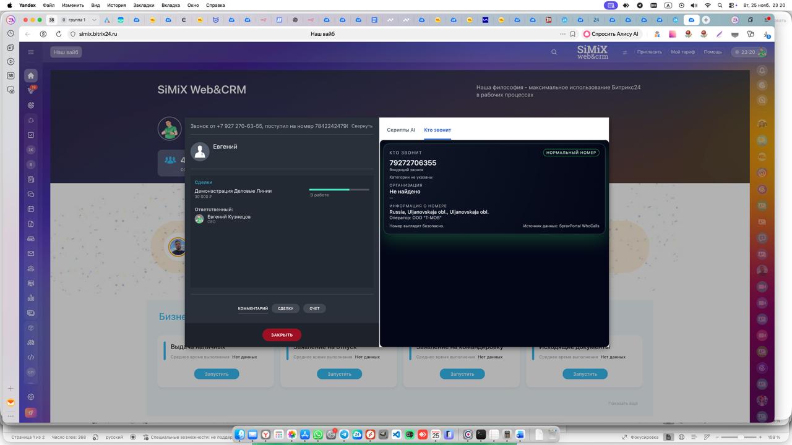Open the SiMiX web&crm logo
Image resolution: width=792 pixels, height=445 pixels.
[x=592, y=52]
